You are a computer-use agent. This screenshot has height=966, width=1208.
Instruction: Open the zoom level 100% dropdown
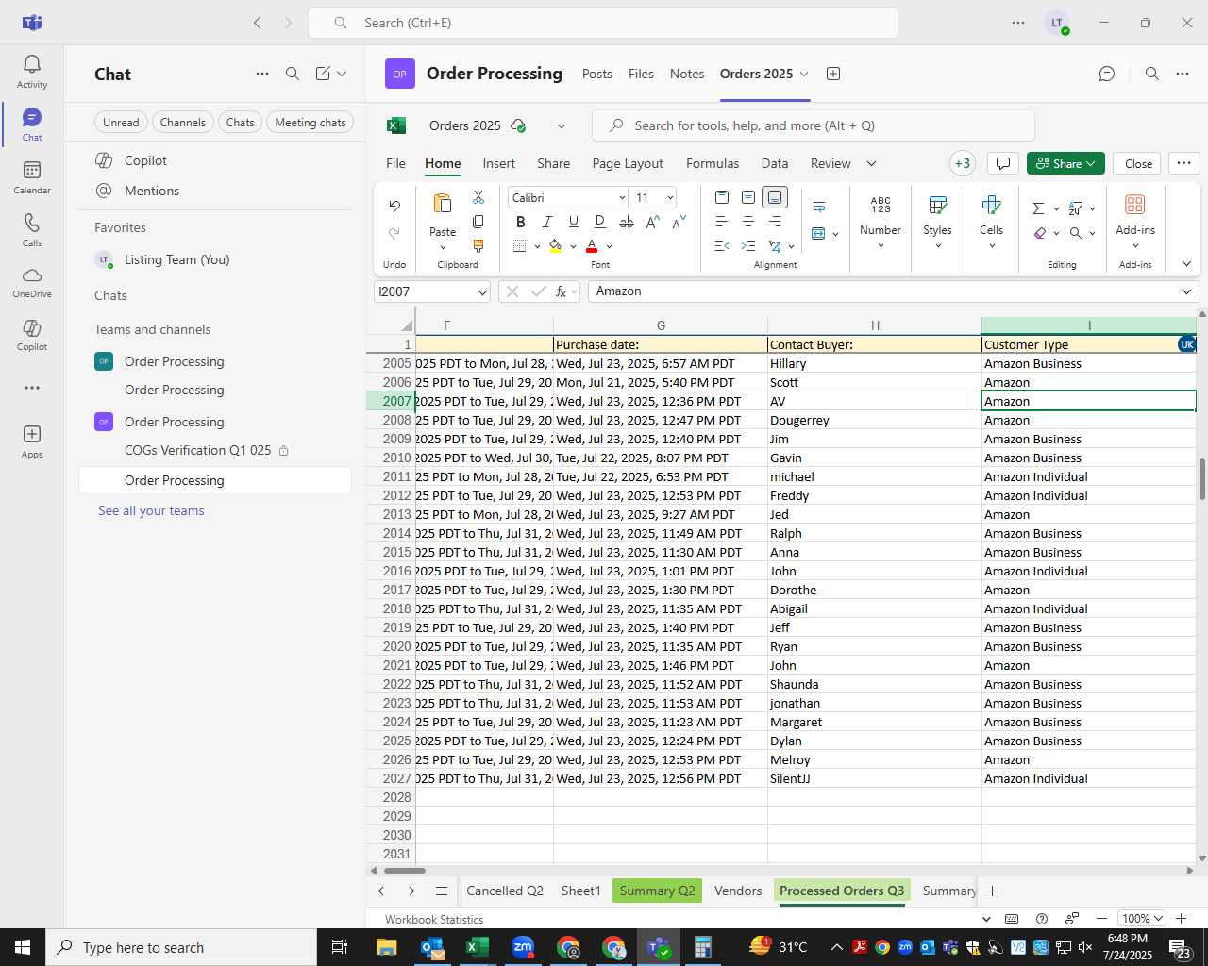click(1142, 919)
